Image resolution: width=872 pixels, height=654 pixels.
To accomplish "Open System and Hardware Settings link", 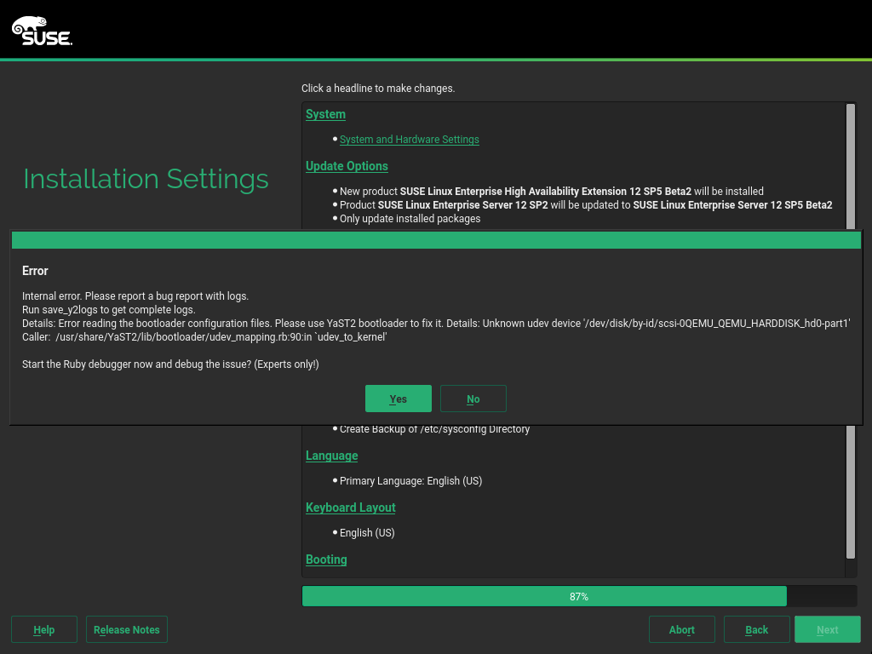I will tap(409, 140).
